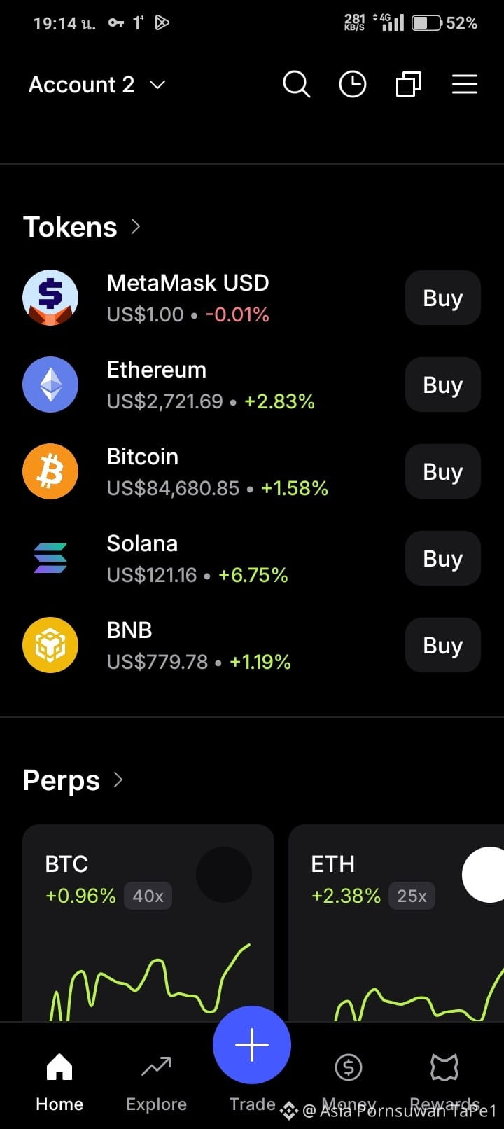This screenshot has height=1129, width=504.
Task: Expand the Perps section chevron
Action: [x=118, y=780]
